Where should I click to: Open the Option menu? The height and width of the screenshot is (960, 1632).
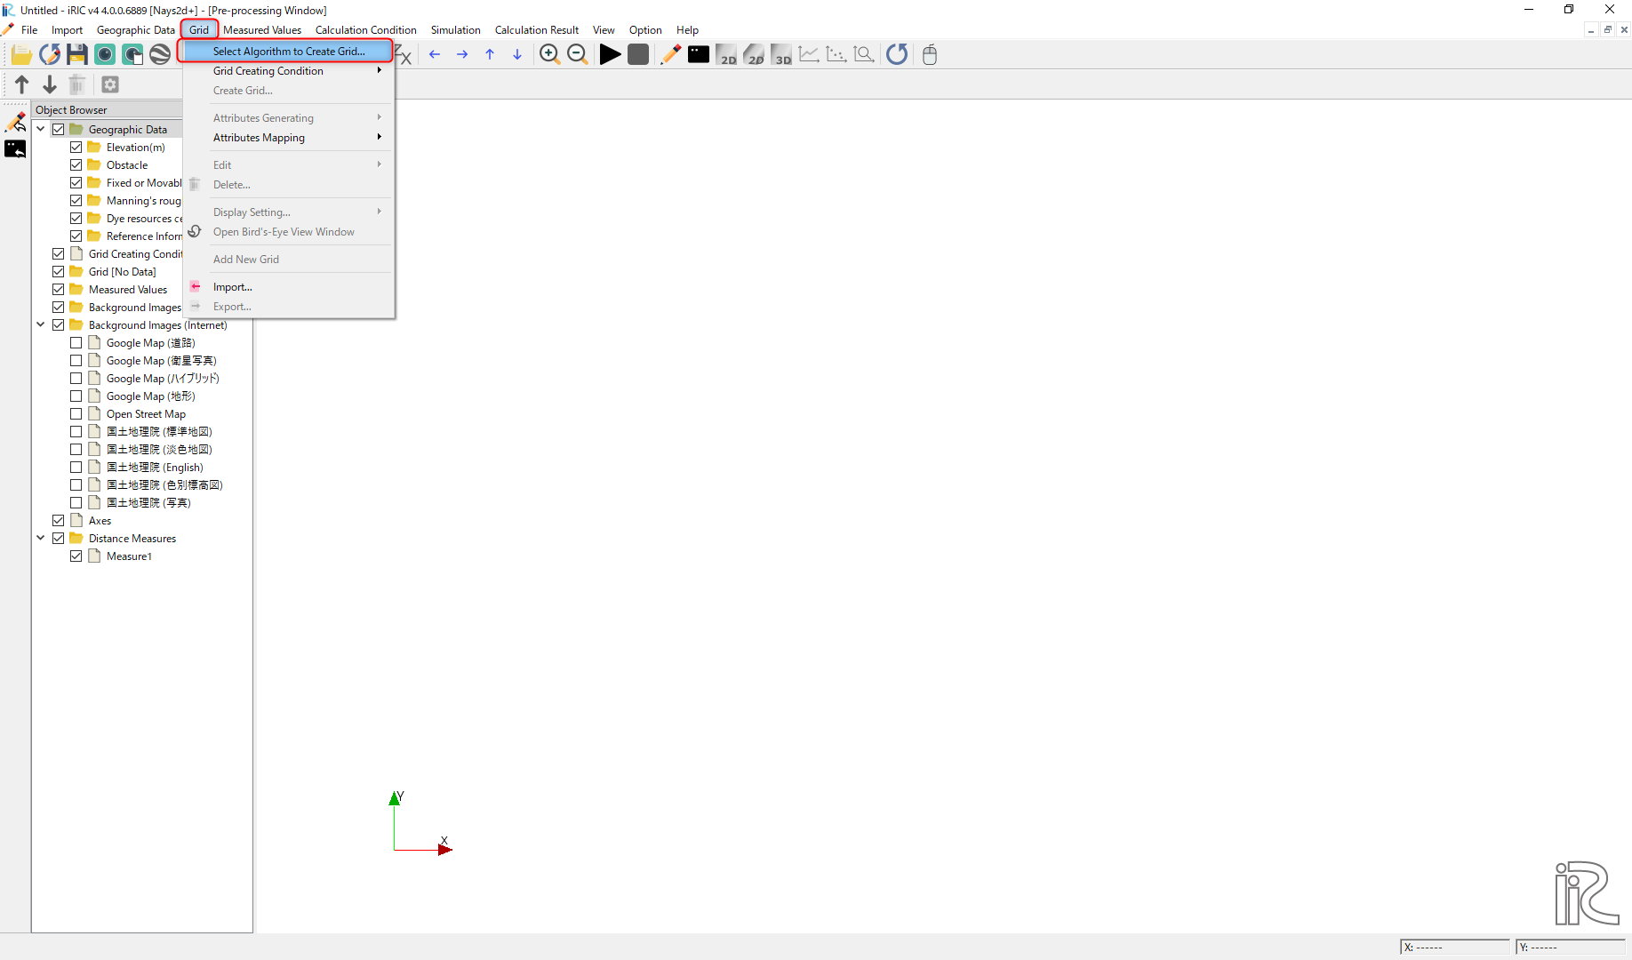click(645, 30)
